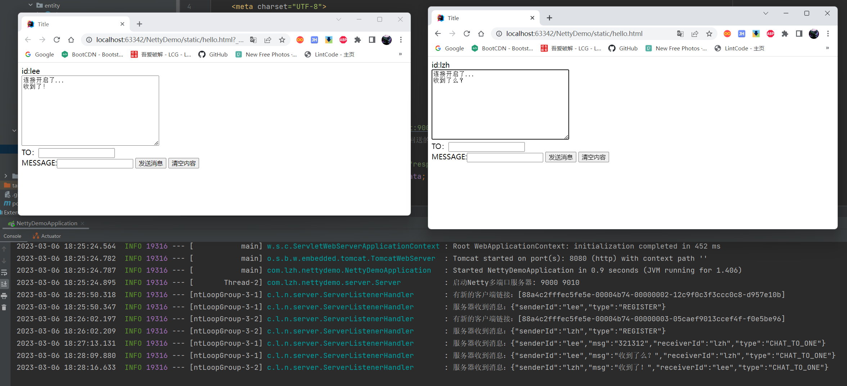
Task: Click translate icon in left browser address bar
Action: (x=253, y=40)
